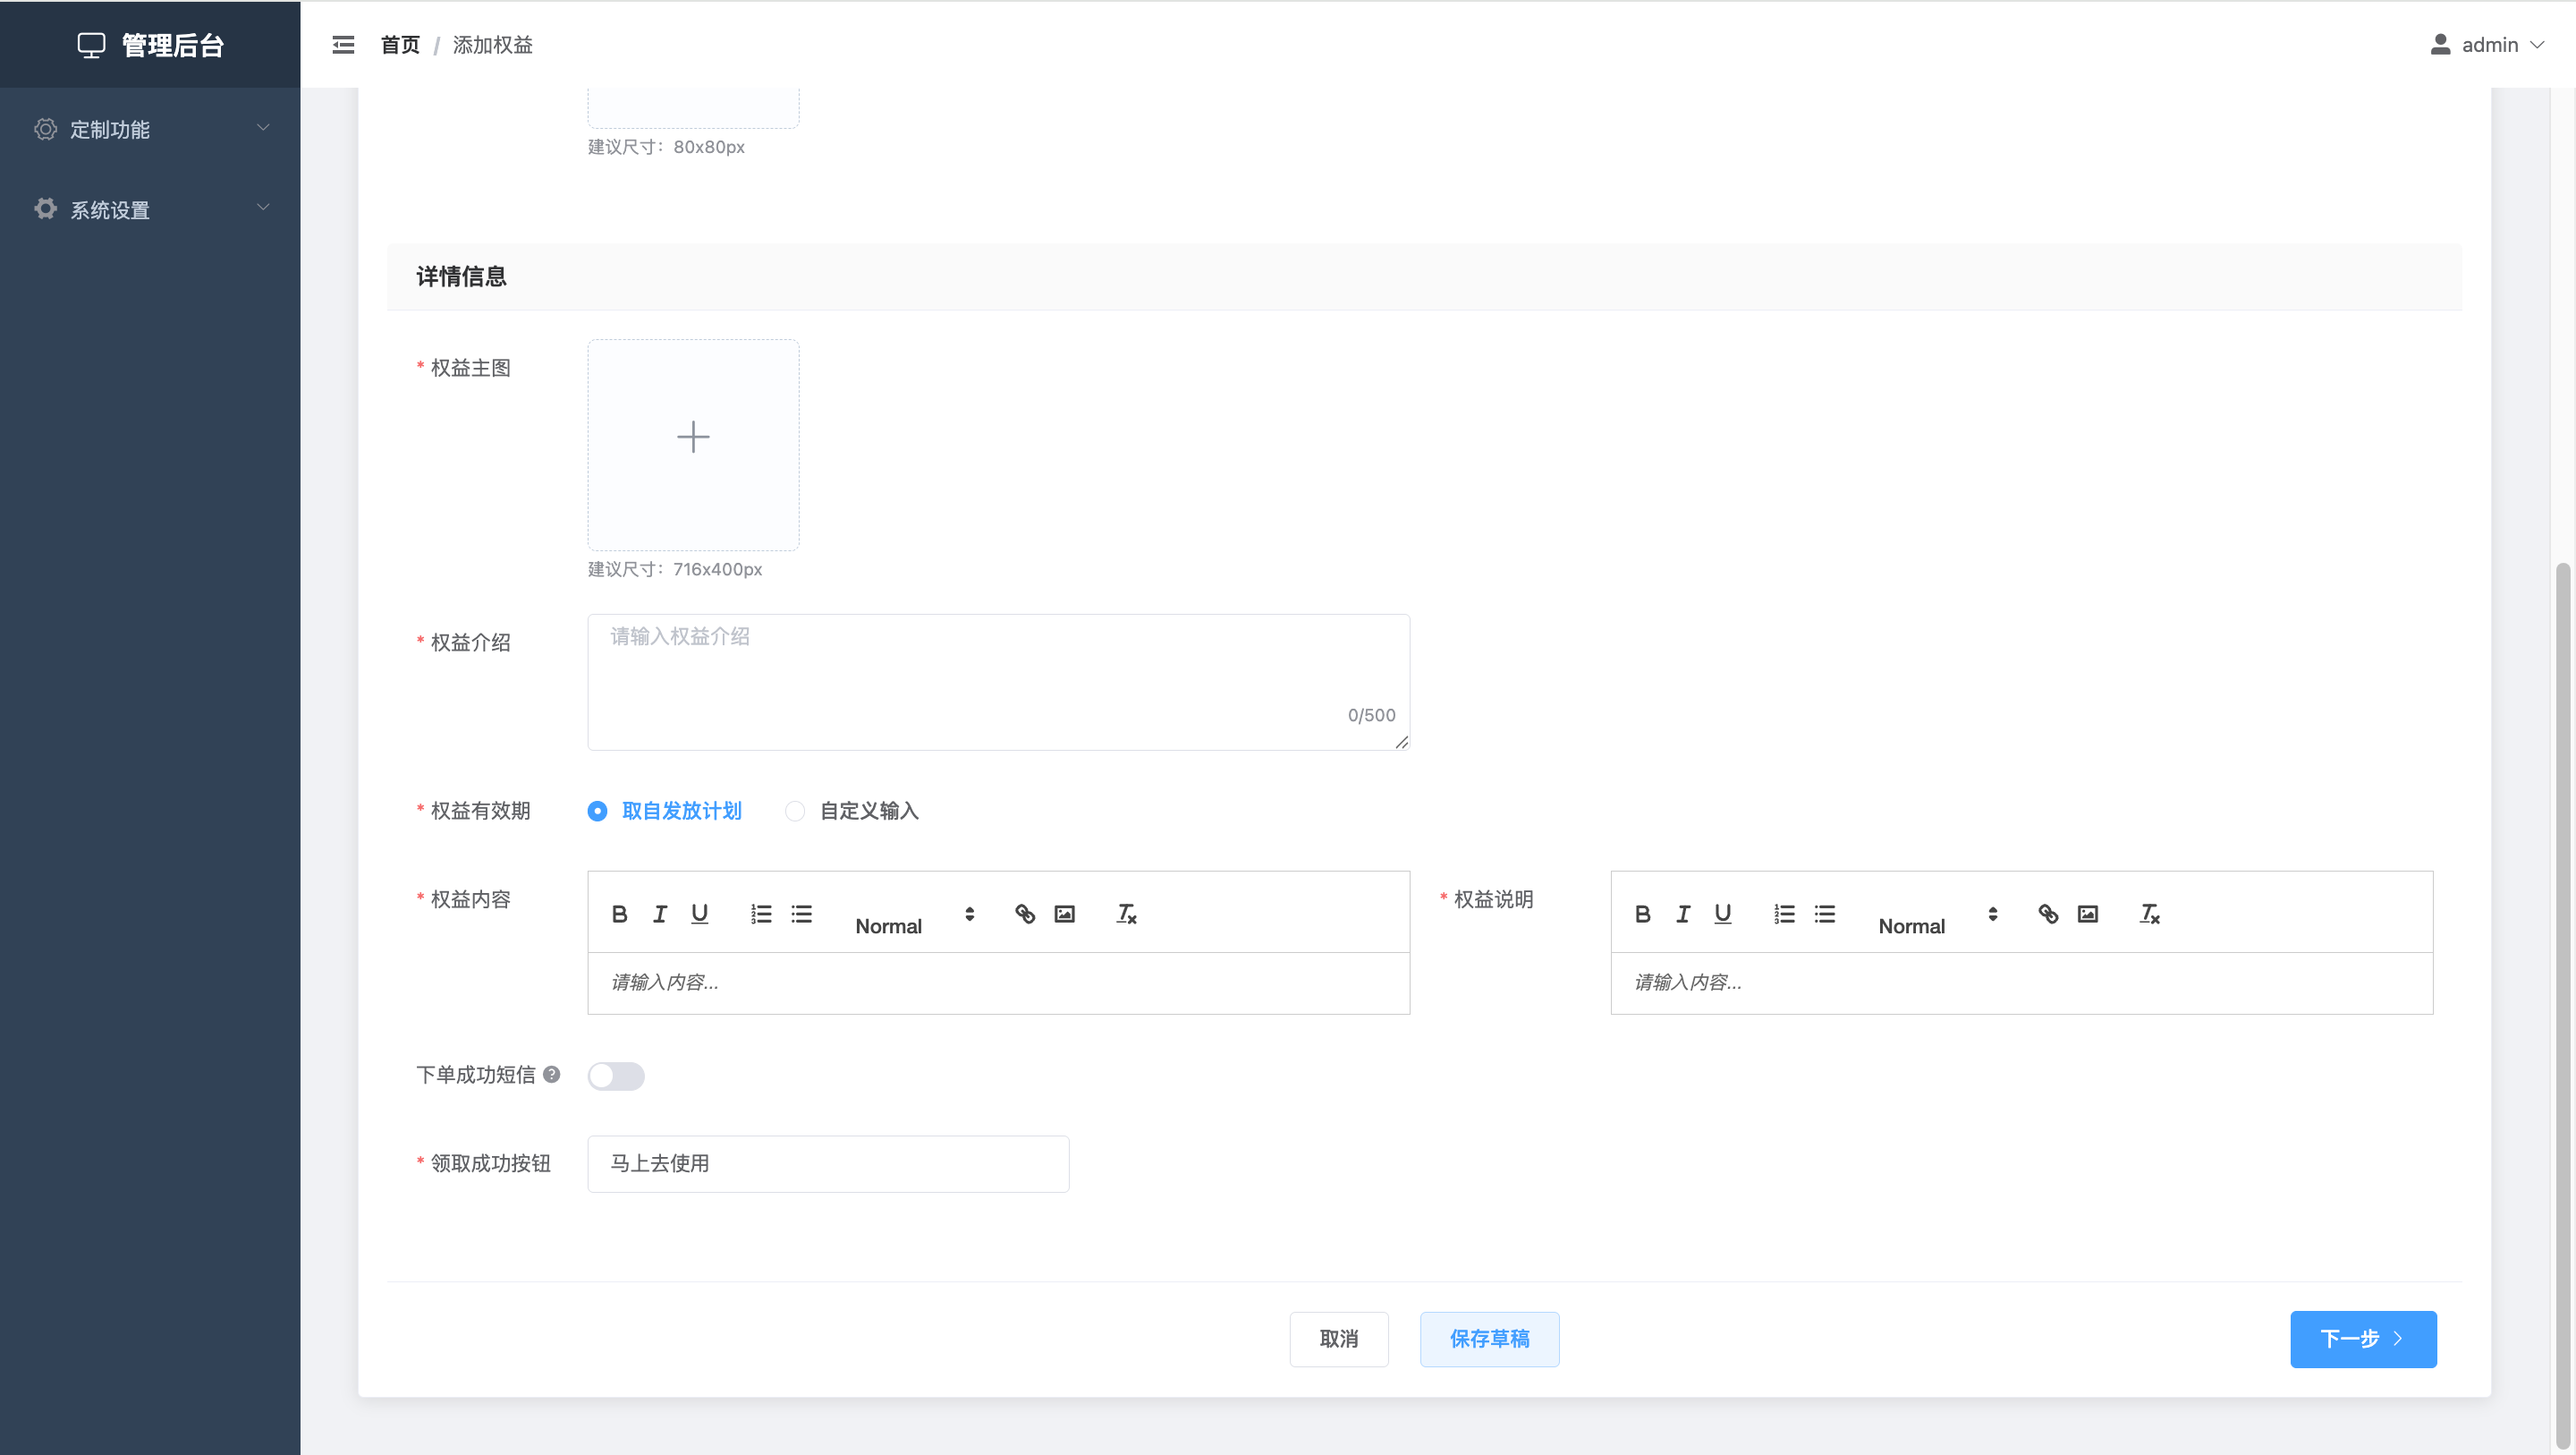
Task: Clear formatting in 权益说明 editor
Action: [x=2149, y=914]
